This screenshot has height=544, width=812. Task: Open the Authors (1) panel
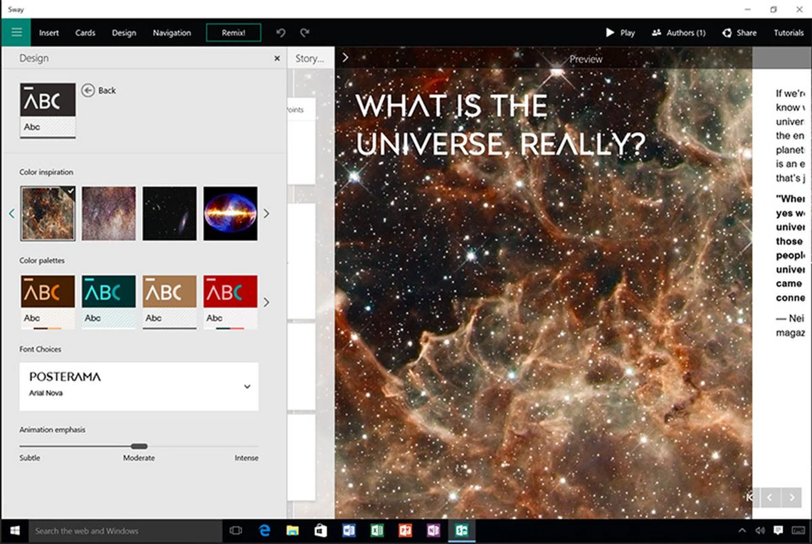click(678, 33)
